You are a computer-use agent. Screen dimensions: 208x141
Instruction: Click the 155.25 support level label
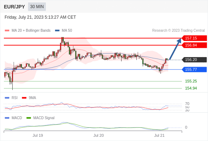pyautogui.click(x=191, y=81)
